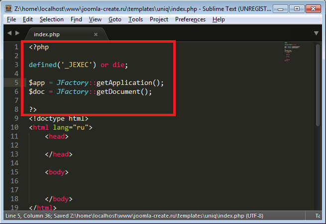The height and width of the screenshot is (224, 326).
Task: Close the index.php tab
Action: point(96,34)
